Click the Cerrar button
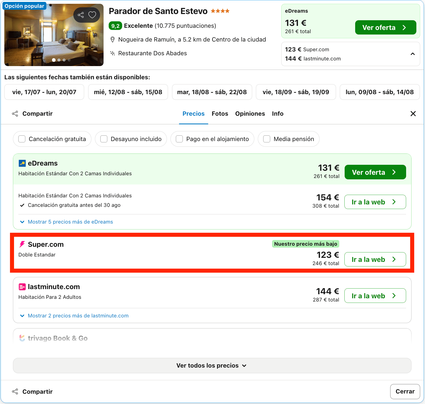Viewport: 425px width, 404px height. point(405,391)
